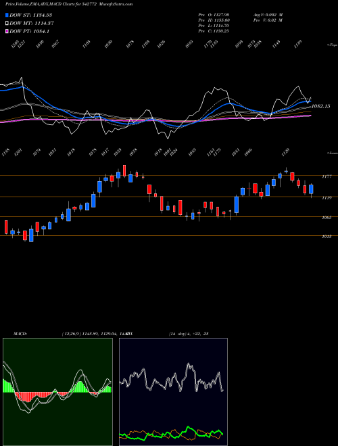Click the chart title mentioning MunafaSutra.com
Image resolution: width=338 pixels, height=446 pixels.
pyautogui.click(x=69, y=4)
